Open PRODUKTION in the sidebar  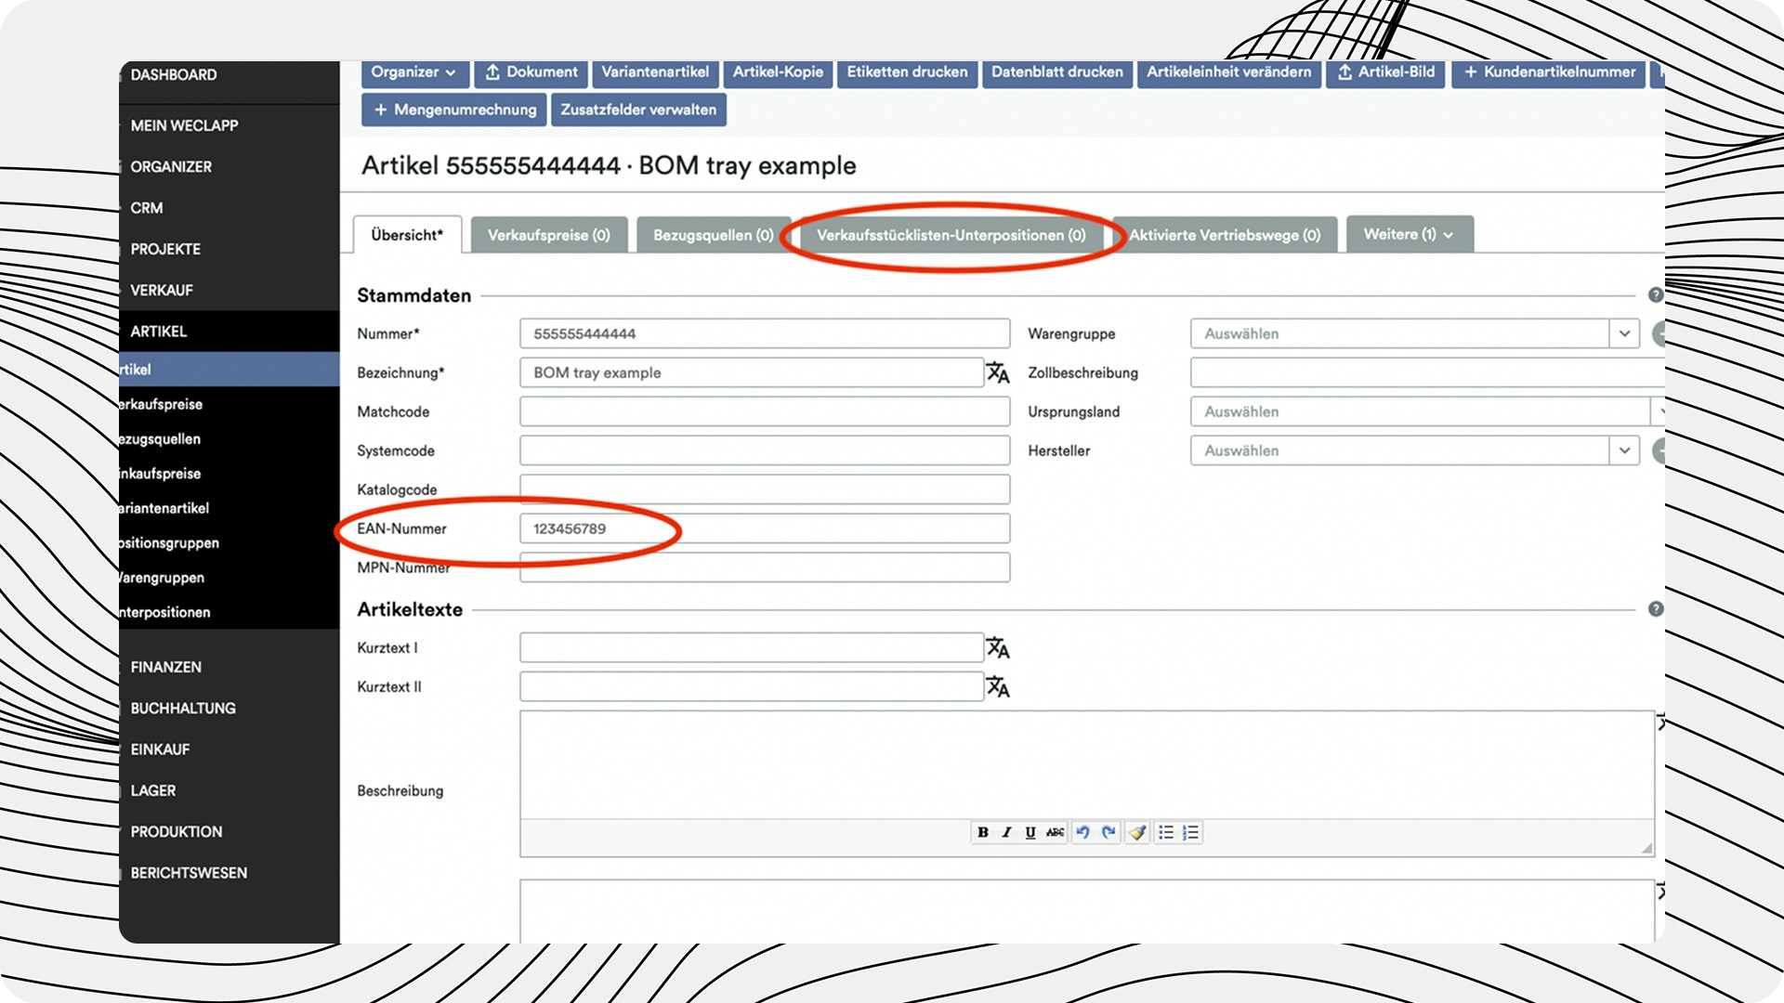[177, 831]
